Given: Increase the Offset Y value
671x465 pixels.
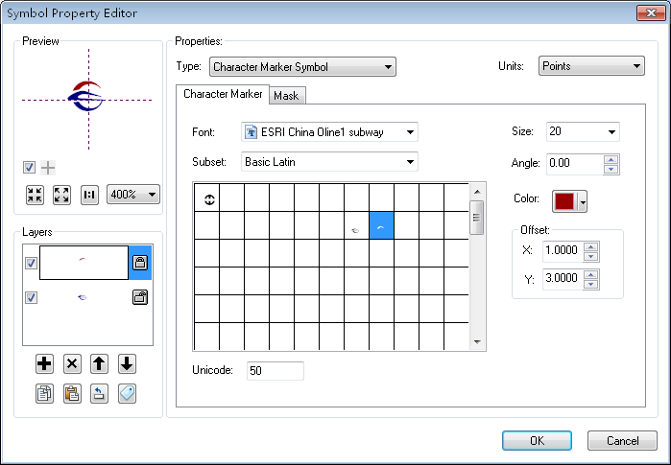Looking at the screenshot, I should tap(591, 274).
